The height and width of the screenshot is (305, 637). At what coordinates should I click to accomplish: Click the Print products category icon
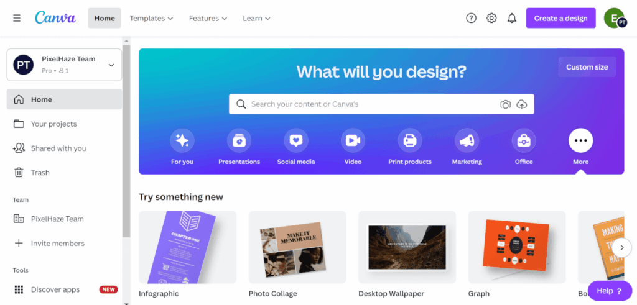(x=410, y=140)
